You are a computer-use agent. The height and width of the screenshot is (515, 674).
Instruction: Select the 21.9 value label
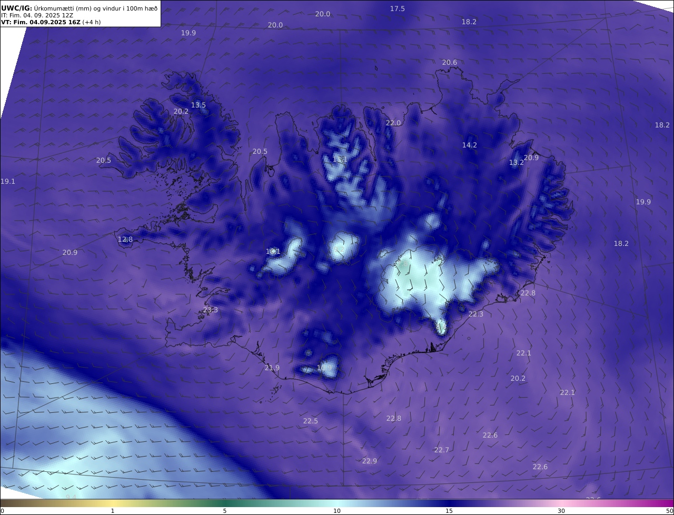tap(272, 368)
